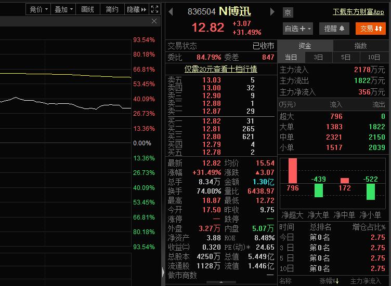Screen dimensions: 391x286
Task: Click the 隐藏 hide panel button
Action: [x=136, y=9]
